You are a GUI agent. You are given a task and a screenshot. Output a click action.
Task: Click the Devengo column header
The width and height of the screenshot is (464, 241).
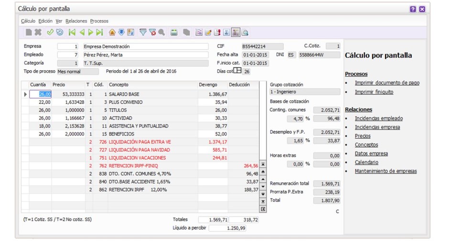(213, 85)
